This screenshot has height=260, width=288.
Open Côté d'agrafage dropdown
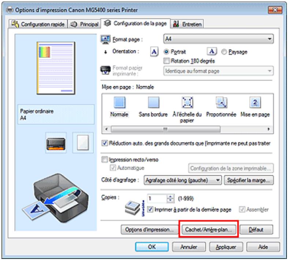click(183, 180)
